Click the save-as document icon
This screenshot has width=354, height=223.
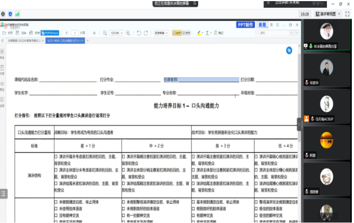click(x=18, y=33)
